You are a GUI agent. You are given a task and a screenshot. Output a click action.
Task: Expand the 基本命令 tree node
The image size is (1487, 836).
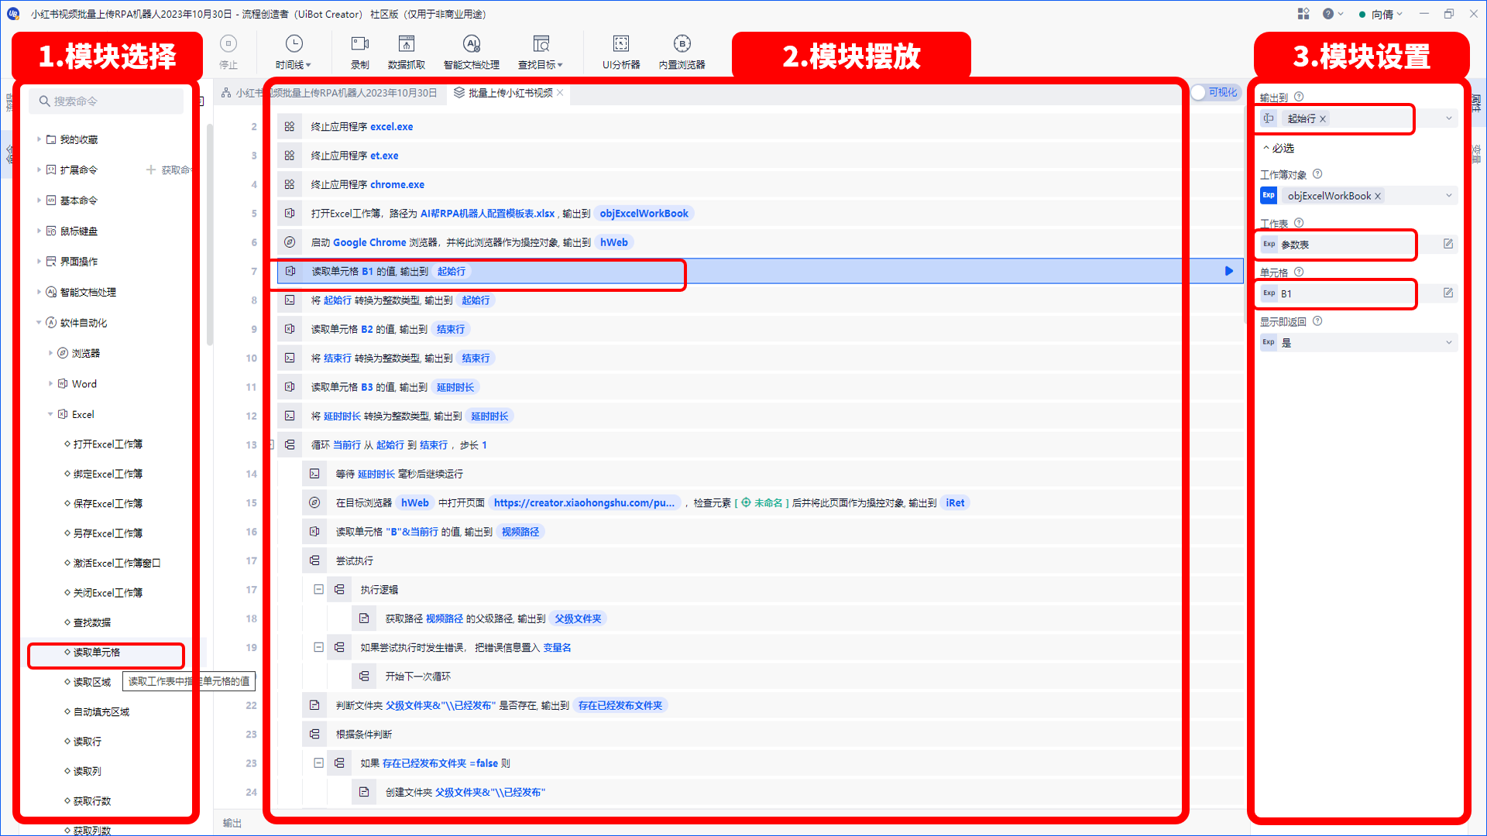coord(39,200)
